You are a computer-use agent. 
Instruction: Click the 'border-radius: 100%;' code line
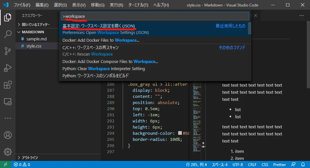(x=157, y=139)
